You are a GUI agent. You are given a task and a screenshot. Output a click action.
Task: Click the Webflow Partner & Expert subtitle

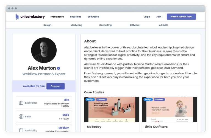44,74
